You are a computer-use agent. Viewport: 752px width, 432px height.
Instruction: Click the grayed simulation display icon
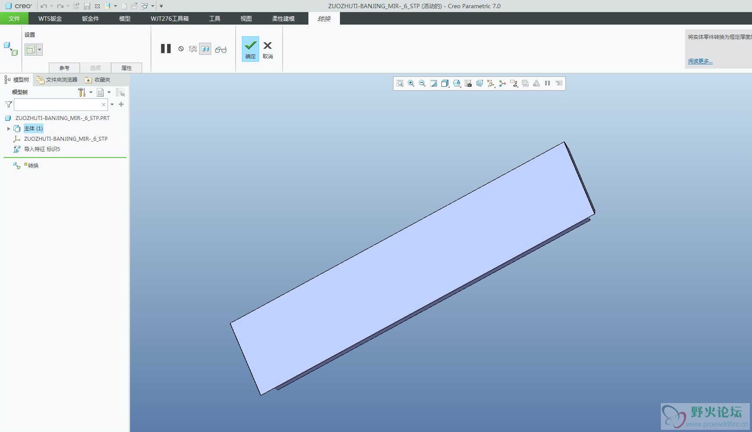pyautogui.click(x=525, y=83)
